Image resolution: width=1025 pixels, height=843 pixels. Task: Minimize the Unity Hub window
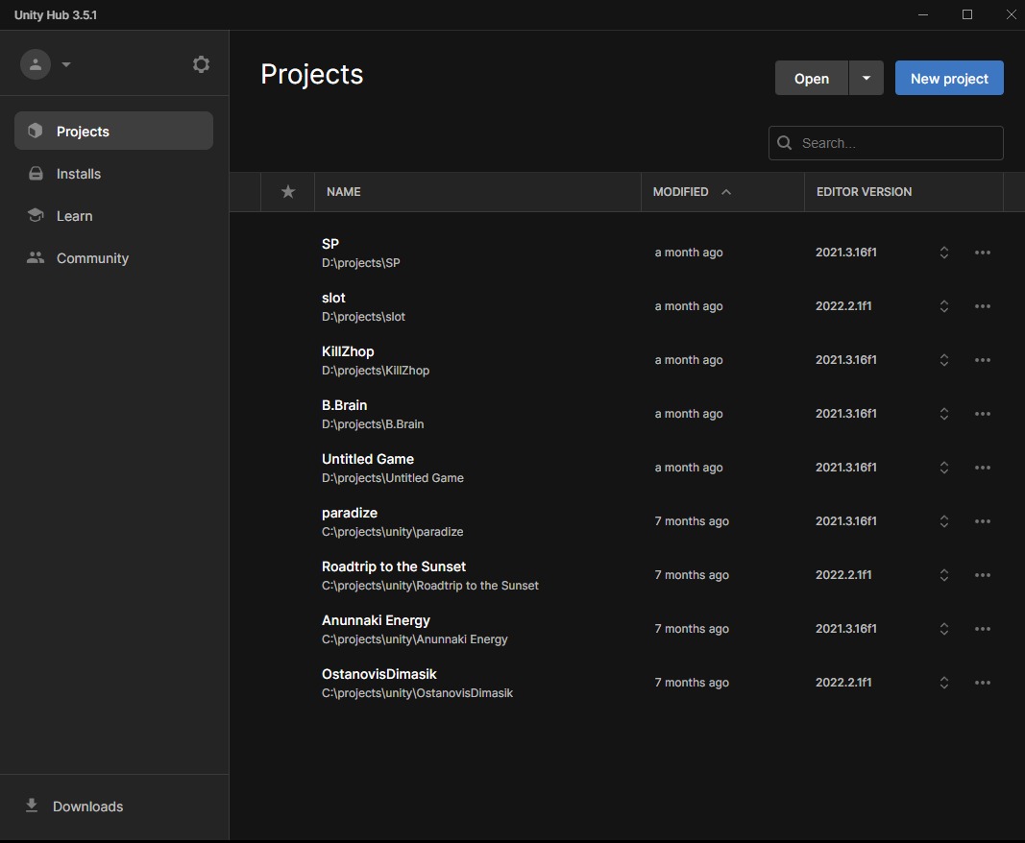(923, 14)
